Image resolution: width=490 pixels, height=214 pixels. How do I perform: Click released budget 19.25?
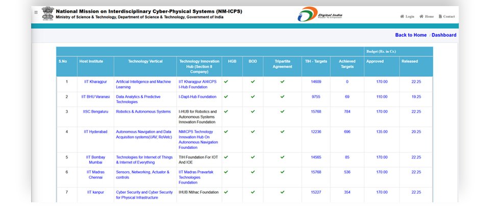pyautogui.click(x=416, y=97)
